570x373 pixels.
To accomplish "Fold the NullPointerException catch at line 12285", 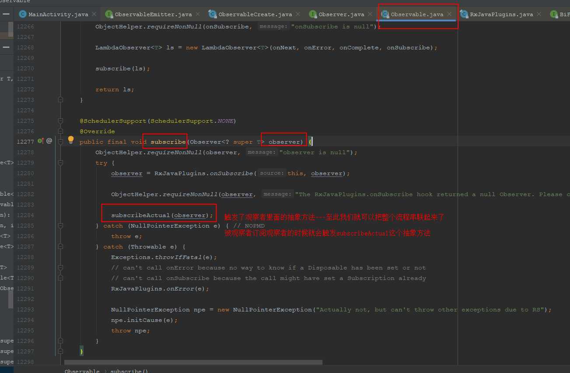I will (61, 226).
